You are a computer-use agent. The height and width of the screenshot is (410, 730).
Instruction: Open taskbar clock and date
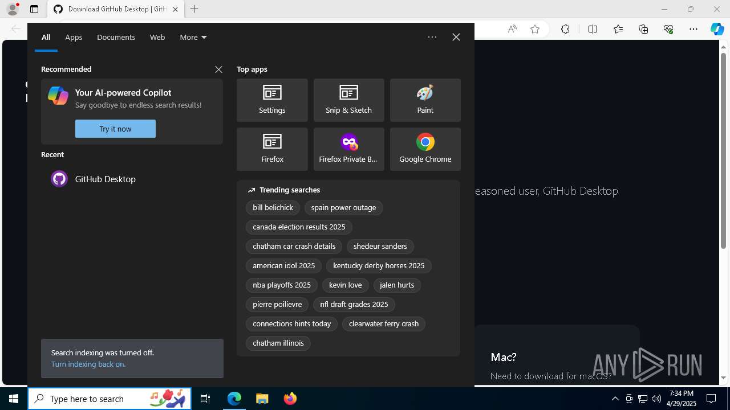click(x=682, y=399)
